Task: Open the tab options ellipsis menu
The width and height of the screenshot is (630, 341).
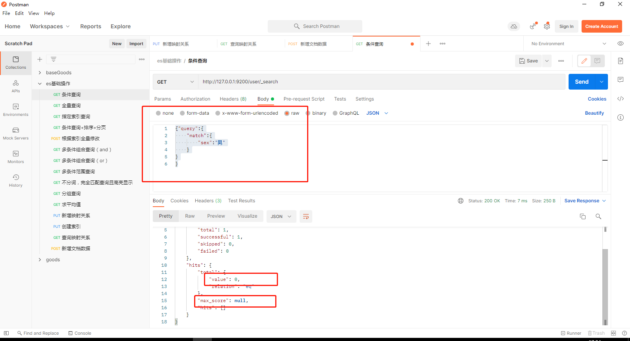Action: click(x=443, y=44)
